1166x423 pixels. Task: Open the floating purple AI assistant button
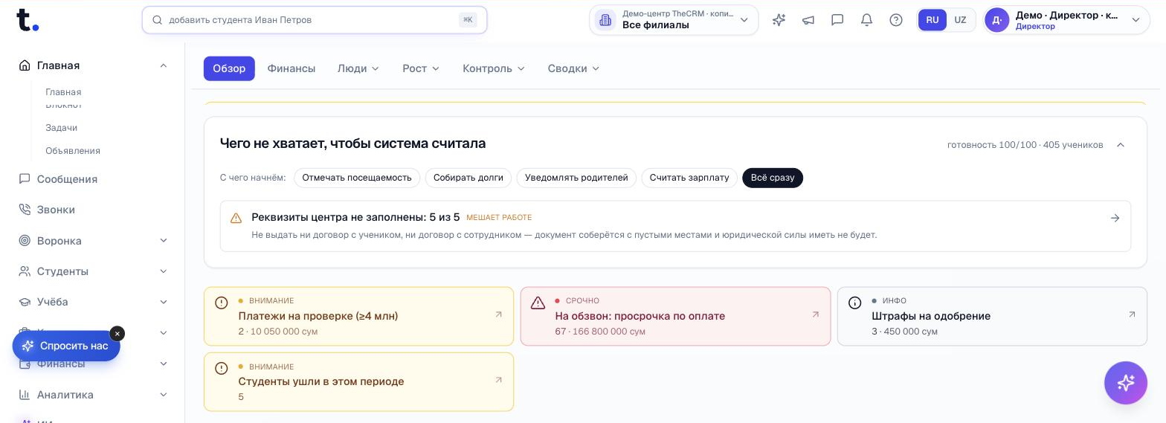pyautogui.click(x=1126, y=383)
